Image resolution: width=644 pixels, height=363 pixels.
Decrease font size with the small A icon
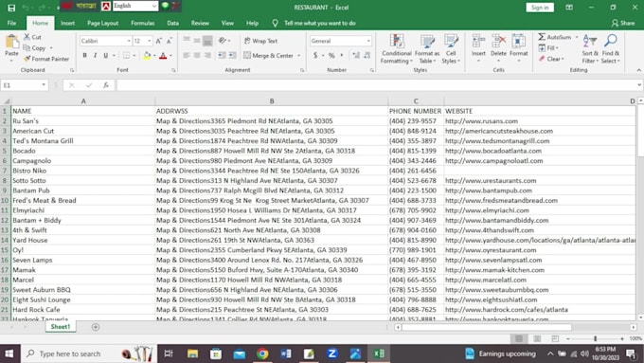tap(169, 41)
